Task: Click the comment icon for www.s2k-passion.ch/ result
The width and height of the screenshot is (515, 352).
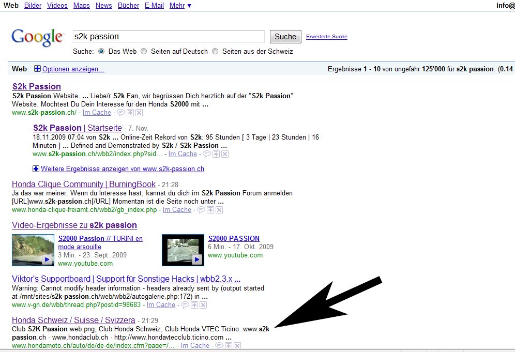Action: pos(121,113)
